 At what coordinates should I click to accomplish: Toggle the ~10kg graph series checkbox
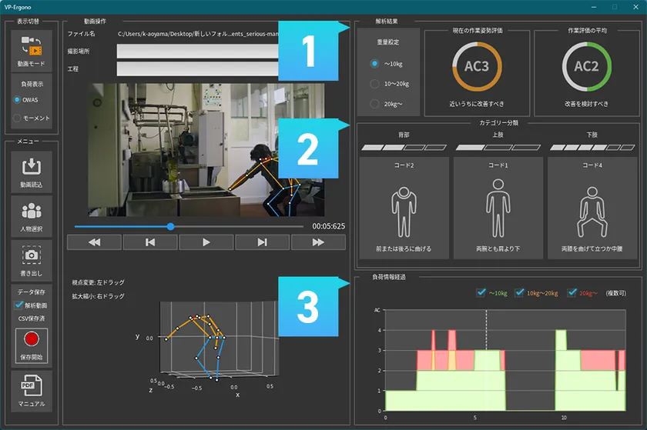pyautogui.click(x=481, y=293)
